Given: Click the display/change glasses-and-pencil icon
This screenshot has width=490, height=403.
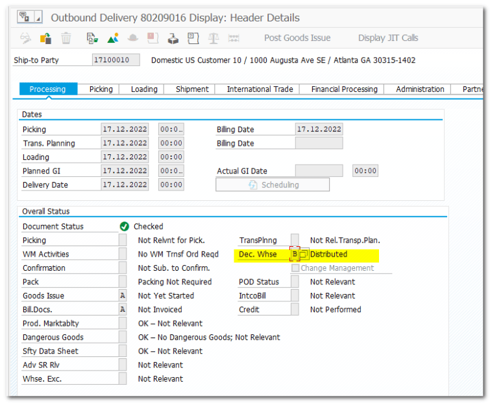Looking at the screenshot, I should (25, 38).
